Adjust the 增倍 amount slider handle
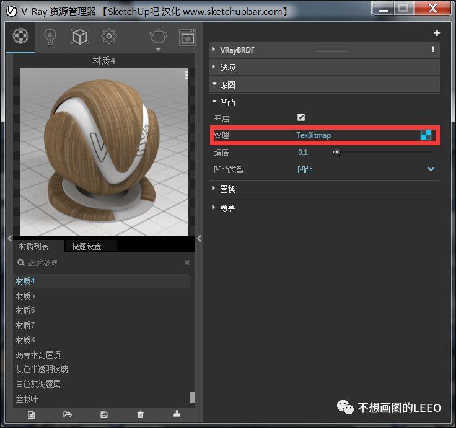 point(337,152)
